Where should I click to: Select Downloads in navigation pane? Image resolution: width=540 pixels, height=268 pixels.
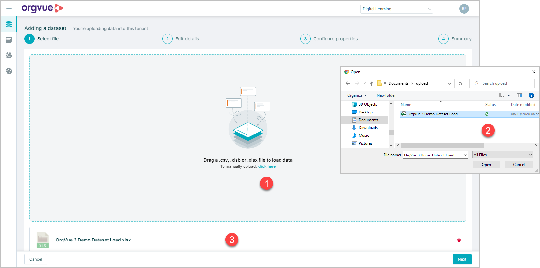tap(365, 128)
